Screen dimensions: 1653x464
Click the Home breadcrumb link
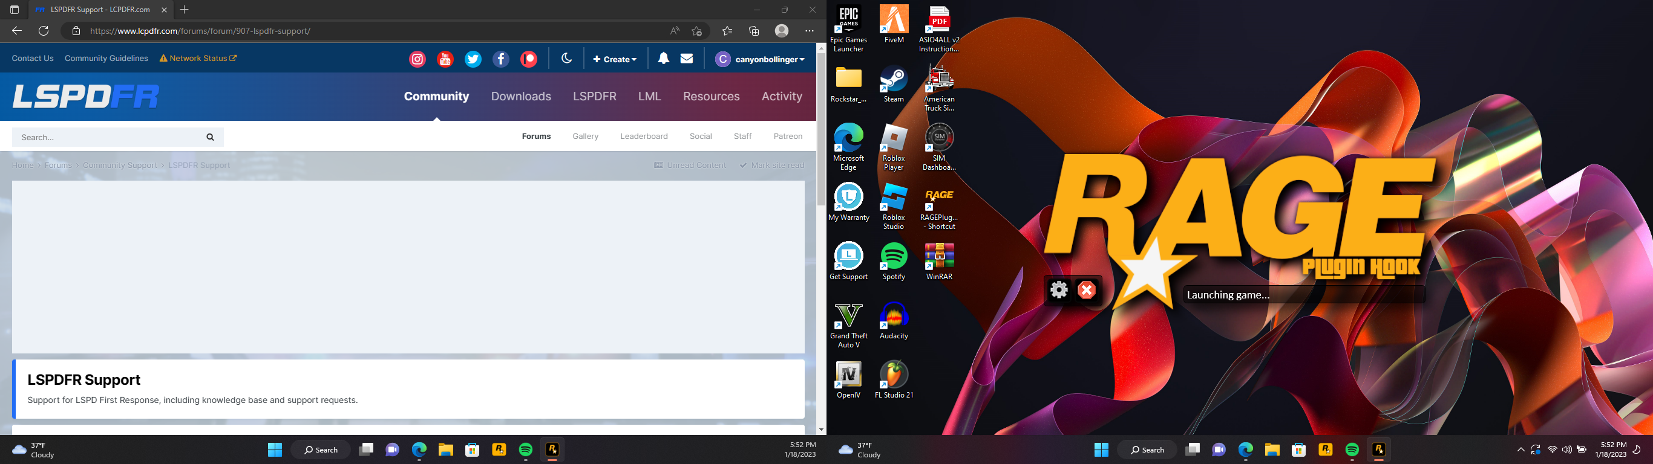pos(22,166)
